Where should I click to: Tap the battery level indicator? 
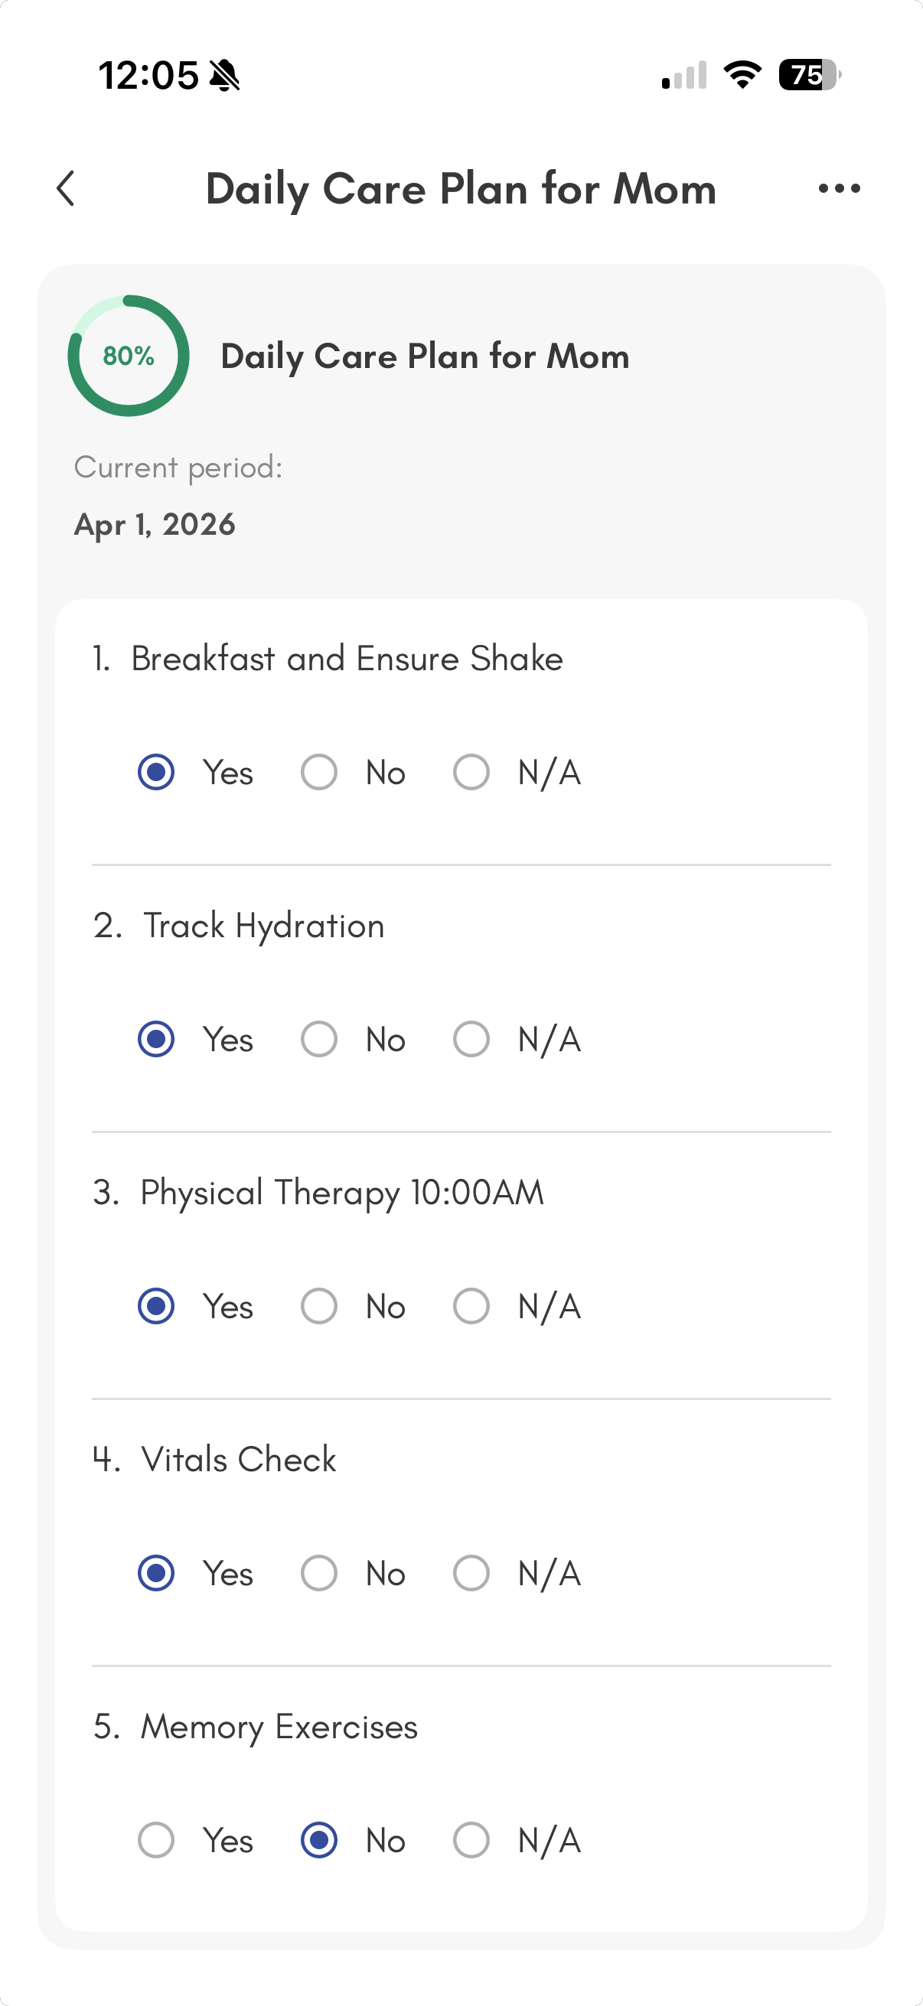click(809, 75)
